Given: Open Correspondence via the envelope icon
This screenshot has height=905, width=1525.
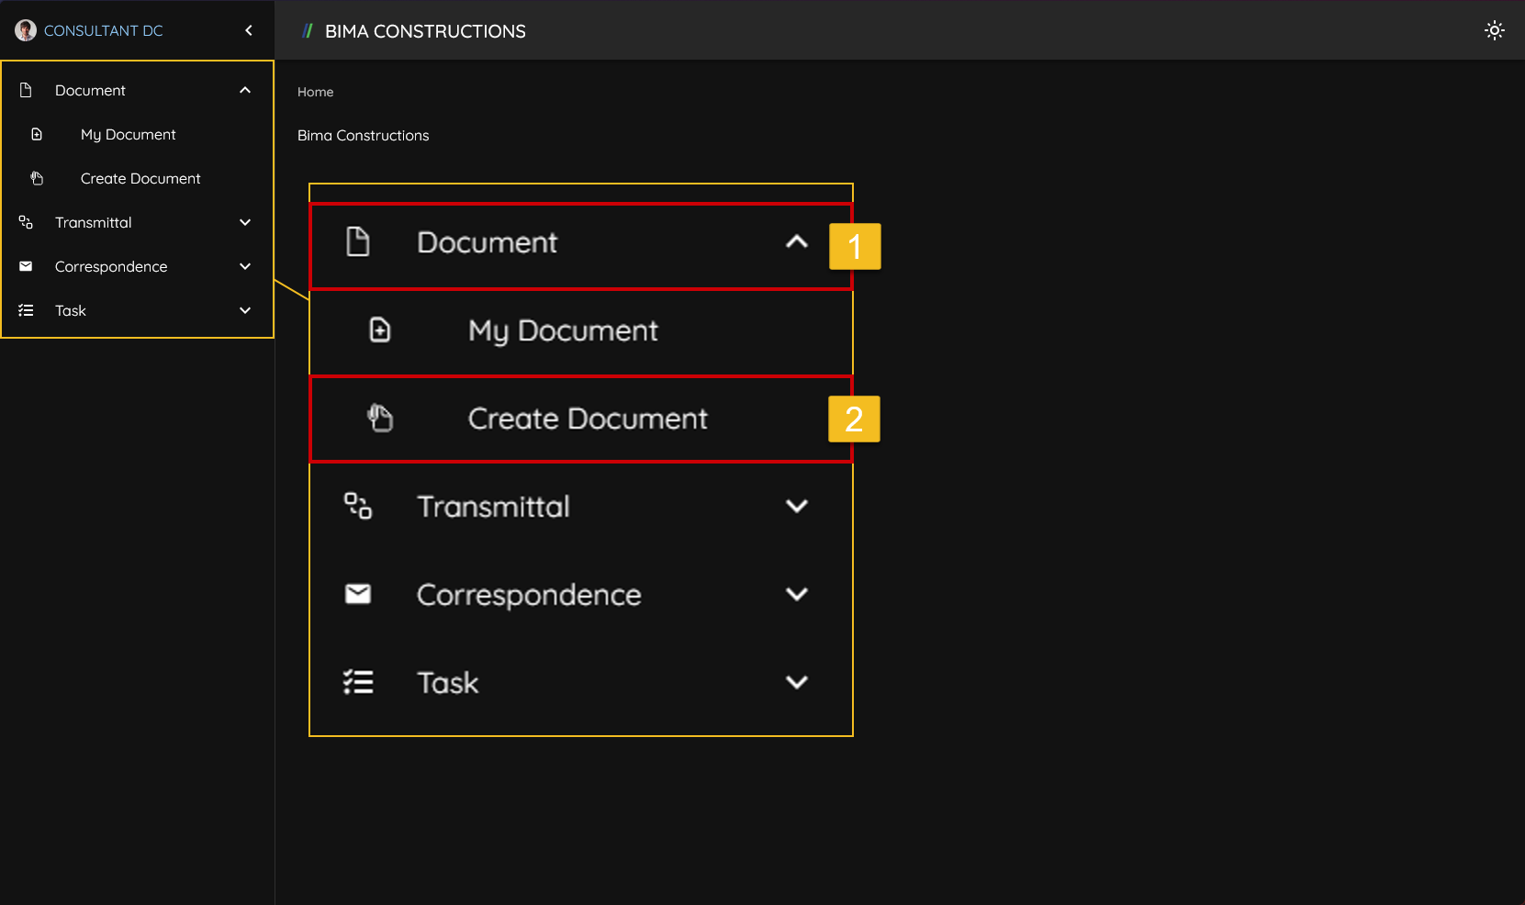Looking at the screenshot, I should point(25,266).
